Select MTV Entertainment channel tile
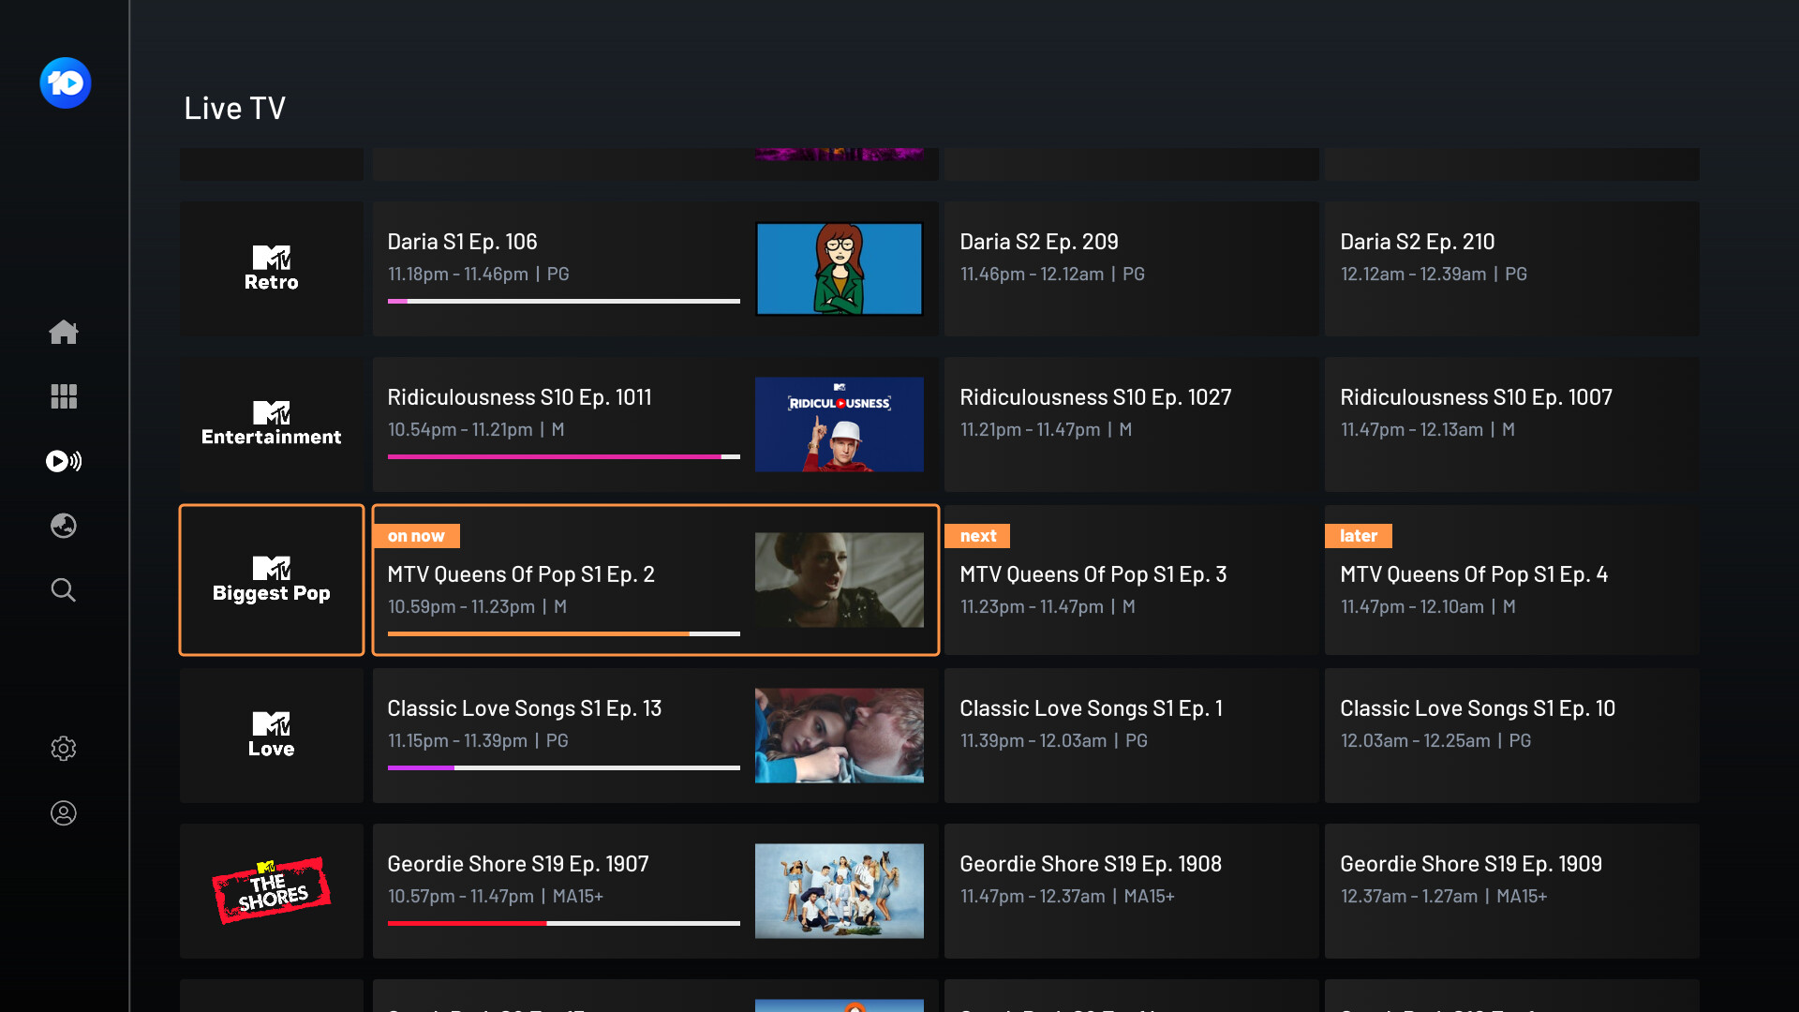 [272, 424]
